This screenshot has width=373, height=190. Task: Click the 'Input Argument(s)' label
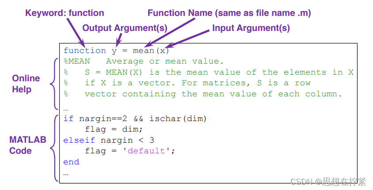[251, 28]
